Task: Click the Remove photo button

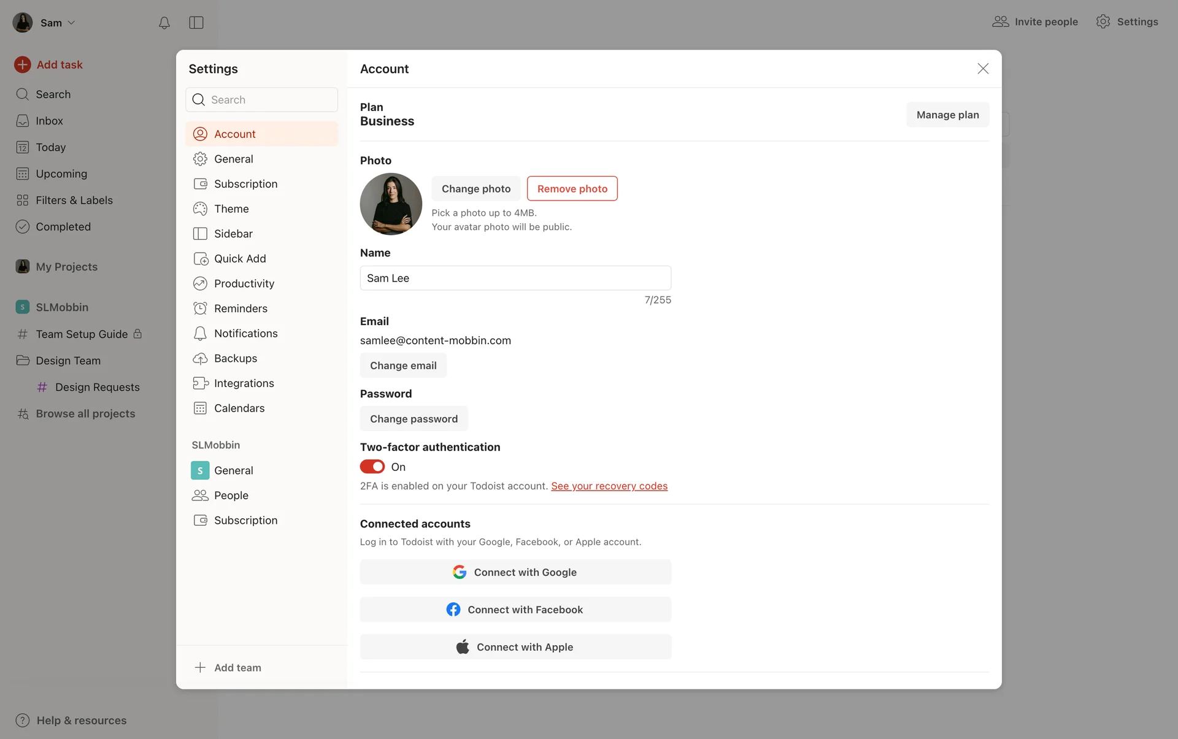Action: pyautogui.click(x=572, y=189)
